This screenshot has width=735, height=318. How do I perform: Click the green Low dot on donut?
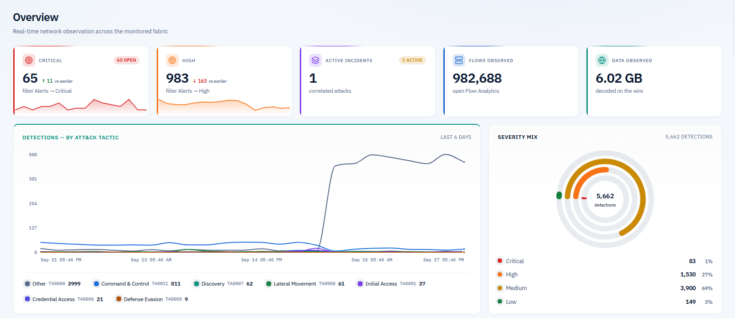[x=559, y=196]
